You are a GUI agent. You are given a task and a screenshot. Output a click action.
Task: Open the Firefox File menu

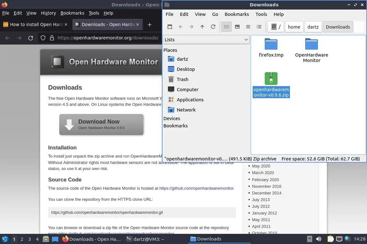tap(6, 13)
